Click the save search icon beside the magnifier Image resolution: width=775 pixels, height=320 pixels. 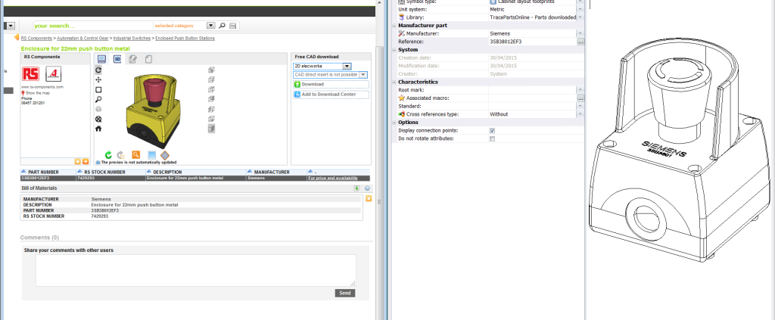[233, 26]
